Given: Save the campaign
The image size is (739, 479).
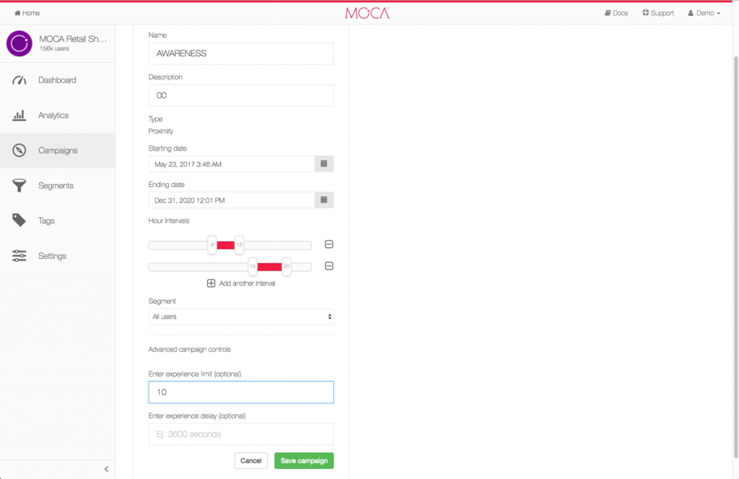Looking at the screenshot, I should (x=303, y=460).
